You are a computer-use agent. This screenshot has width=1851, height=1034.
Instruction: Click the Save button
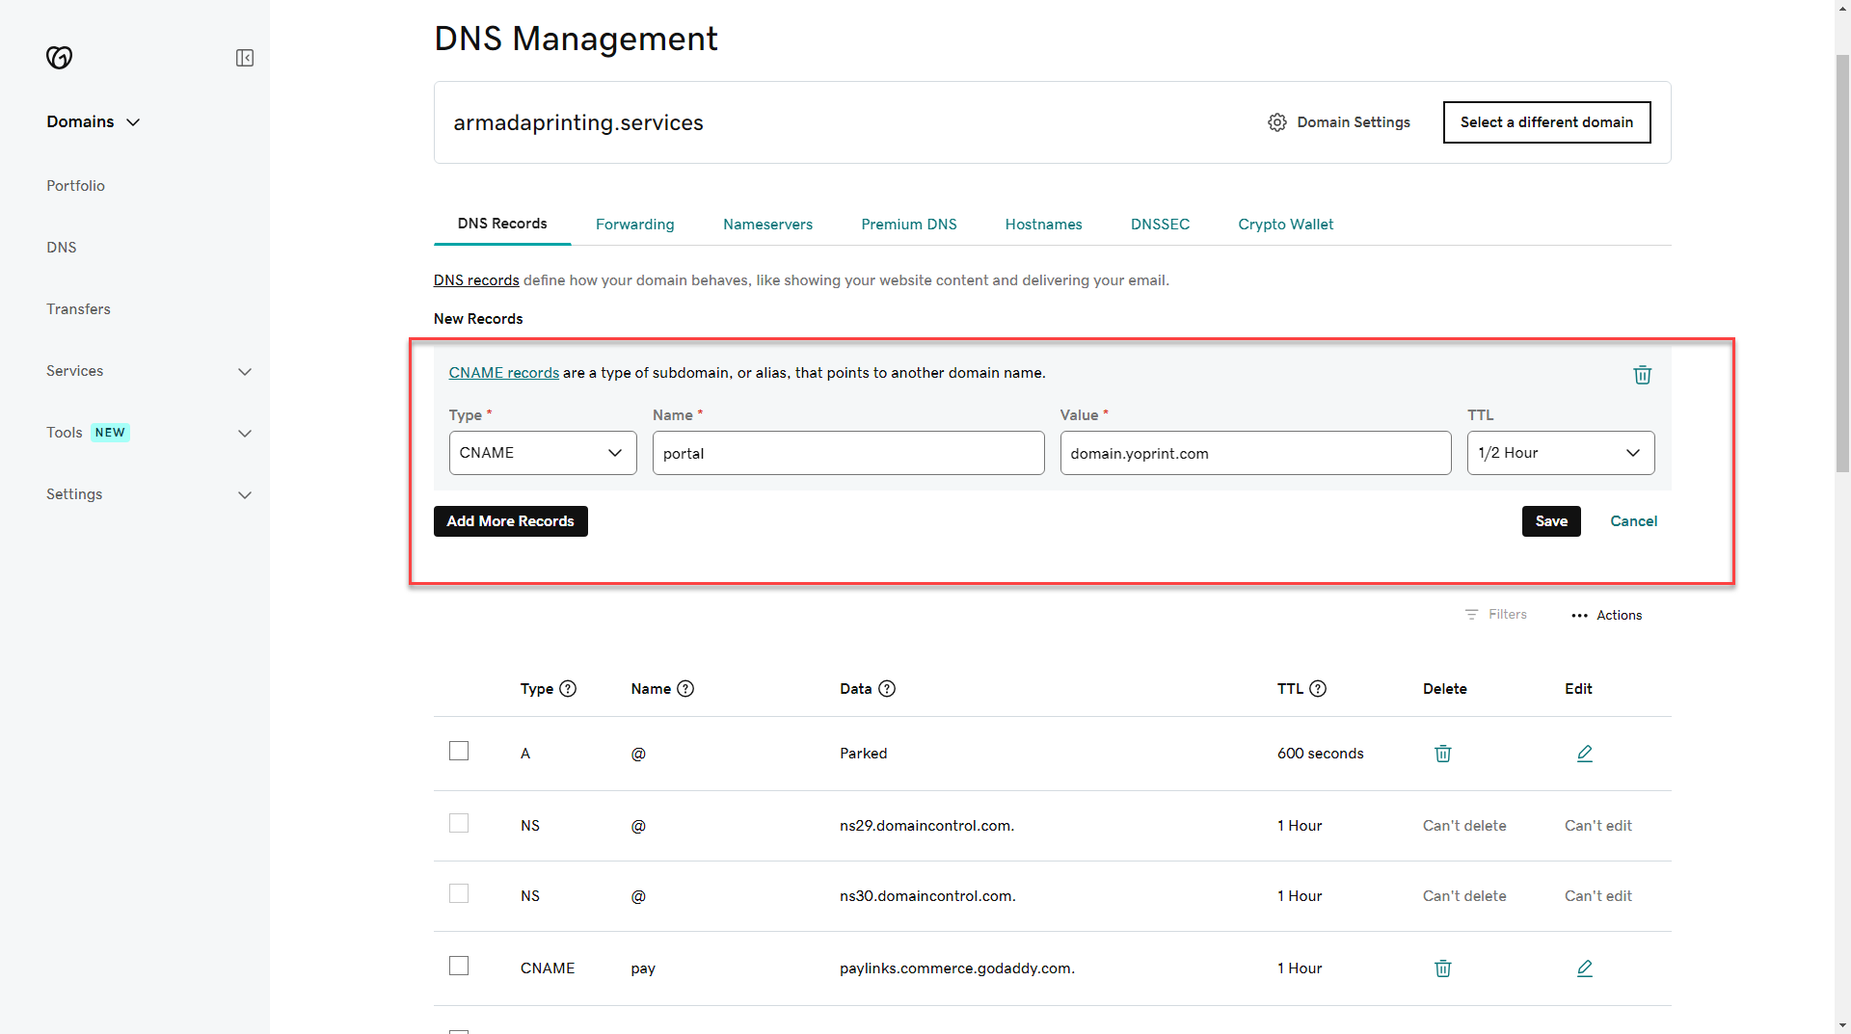[1551, 521]
